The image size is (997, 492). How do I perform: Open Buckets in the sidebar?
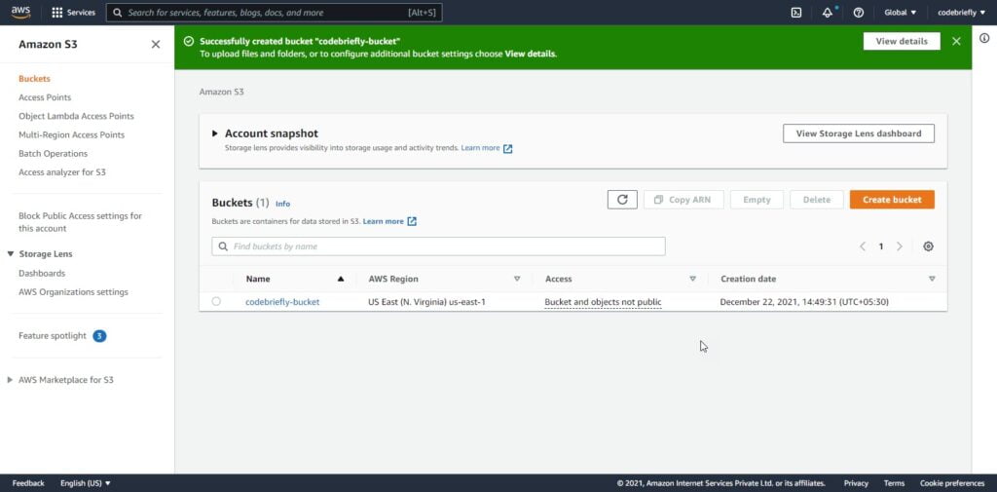coord(34,79)
